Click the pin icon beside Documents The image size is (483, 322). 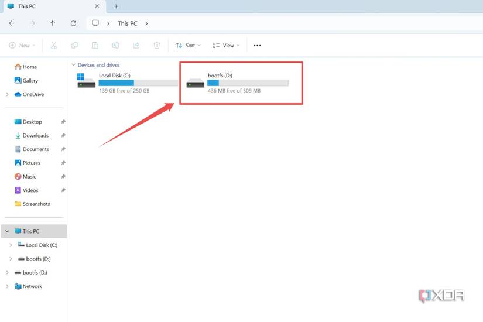click(63, 149)
